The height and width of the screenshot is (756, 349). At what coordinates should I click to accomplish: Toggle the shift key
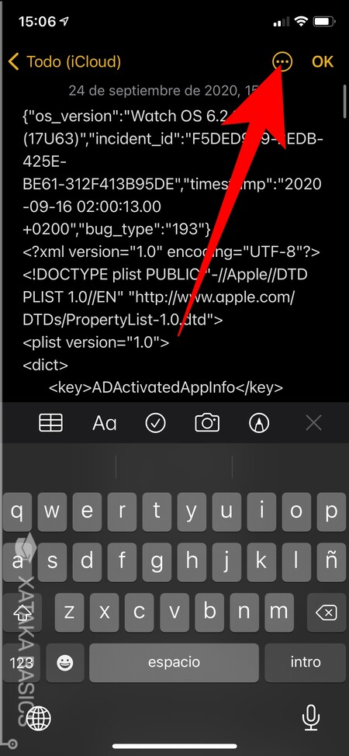[22, 613]
